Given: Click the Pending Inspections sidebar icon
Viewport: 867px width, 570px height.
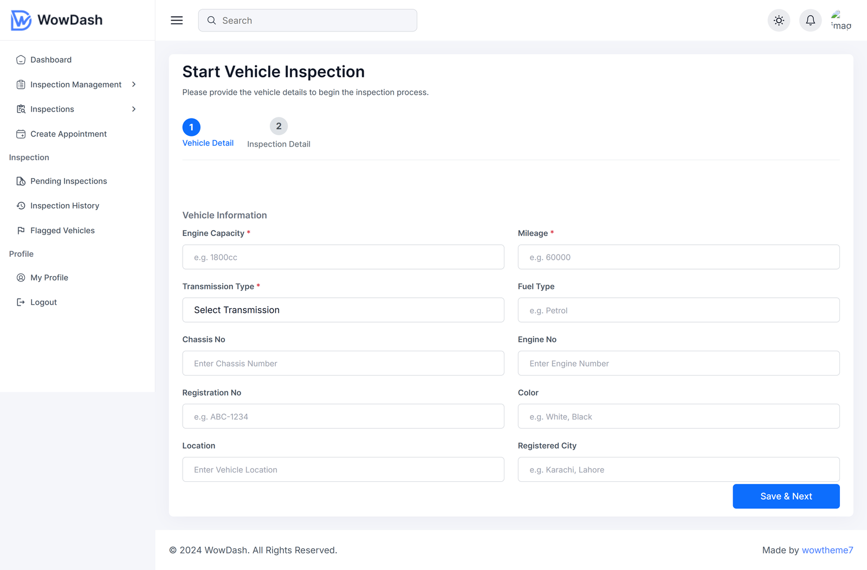Looking at the screenshot, I should [x=21, y=181].
